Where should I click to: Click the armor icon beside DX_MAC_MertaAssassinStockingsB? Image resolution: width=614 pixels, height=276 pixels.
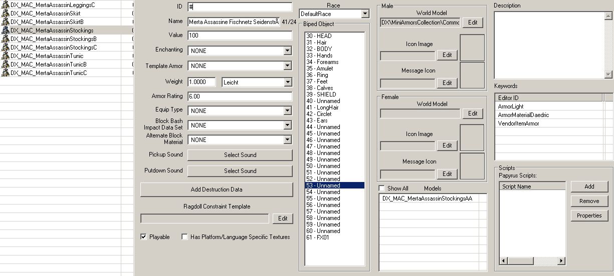(x=6, y=39)
